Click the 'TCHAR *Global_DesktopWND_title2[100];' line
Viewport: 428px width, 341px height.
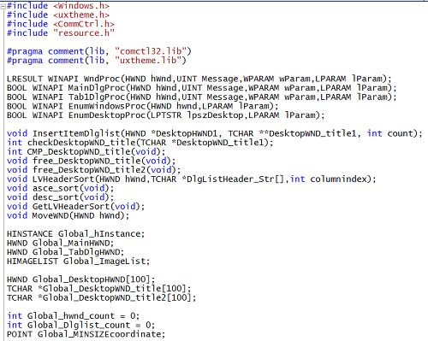[102, 297]
